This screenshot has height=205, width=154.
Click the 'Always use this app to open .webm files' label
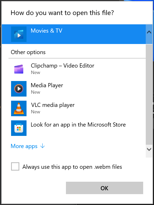point(72,167)
